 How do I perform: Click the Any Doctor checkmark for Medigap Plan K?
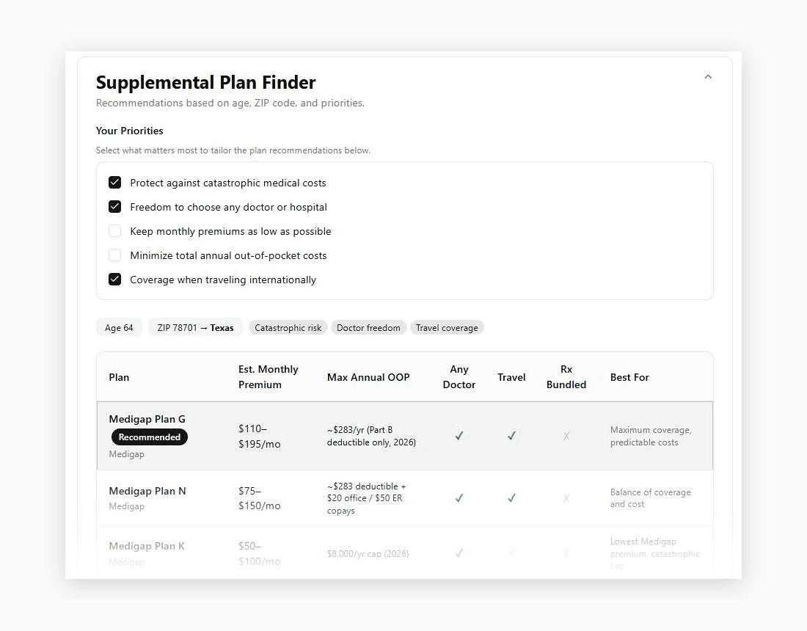tap(459, 554)
